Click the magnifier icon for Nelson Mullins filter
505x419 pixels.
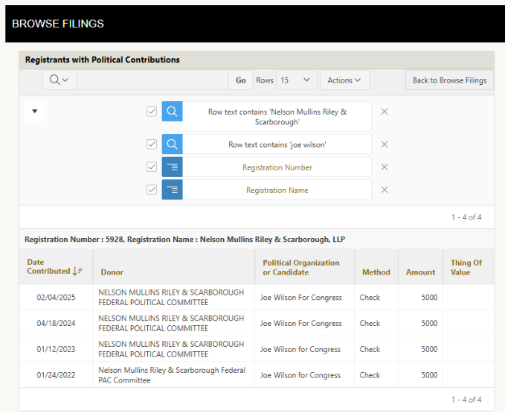click(x=172, y=112)
